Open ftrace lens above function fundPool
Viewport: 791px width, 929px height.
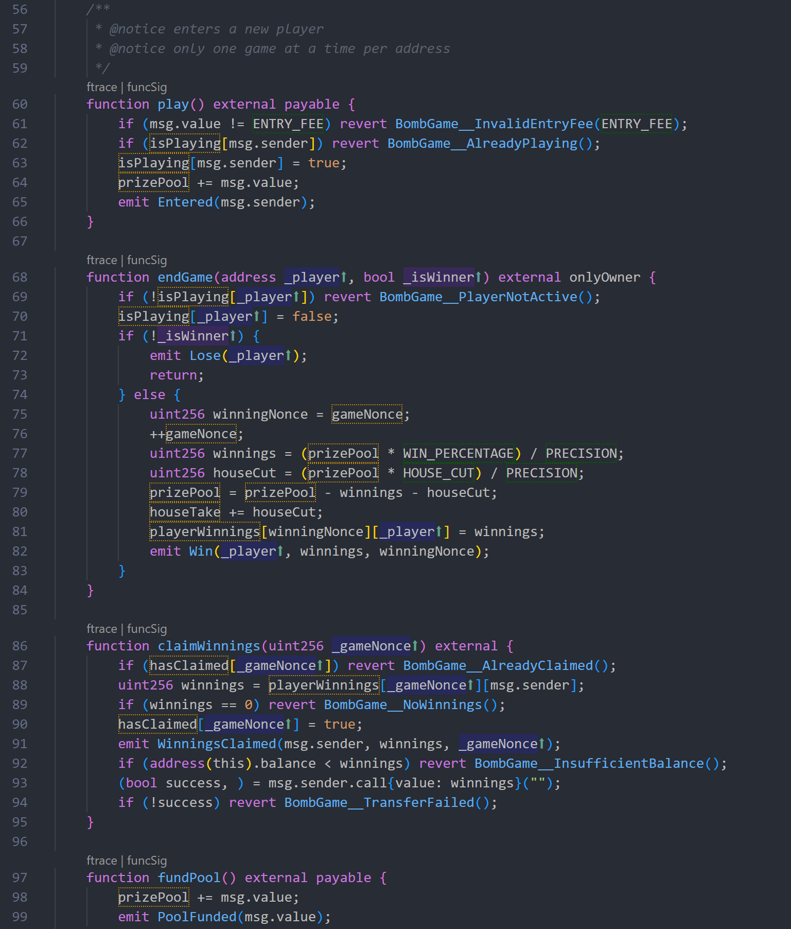click(x=102, y=861)
